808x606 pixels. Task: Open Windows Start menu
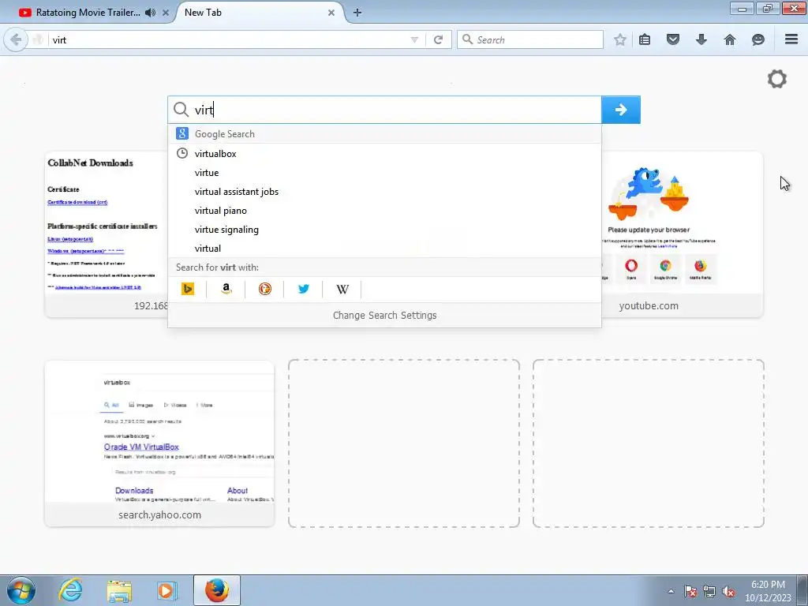pyautogui.click(x=21, y=590)
